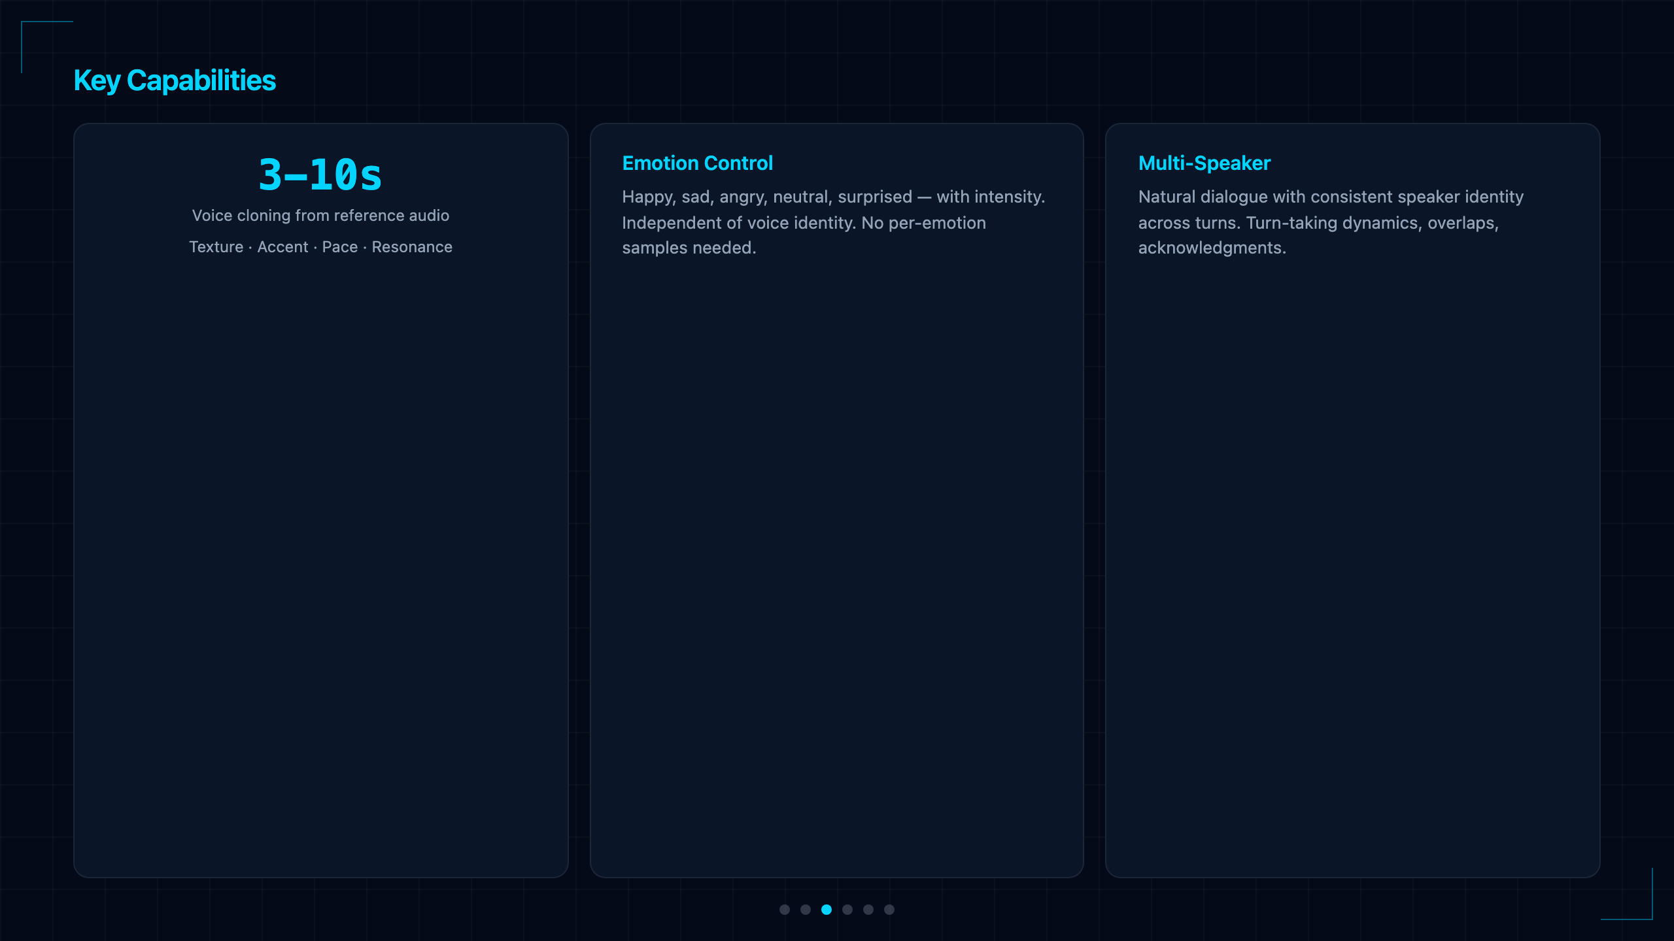Go to the last slide dot

(889, 910)
